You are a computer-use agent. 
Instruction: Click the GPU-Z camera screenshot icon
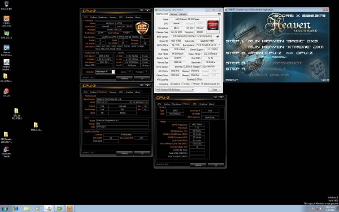[x=219, y=14]
